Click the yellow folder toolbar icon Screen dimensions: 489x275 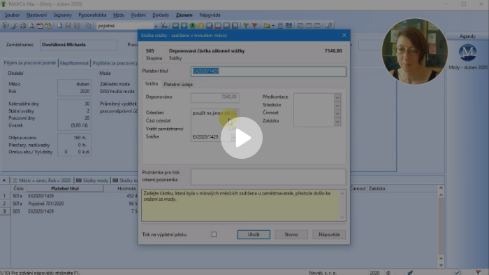click(267, 26)
